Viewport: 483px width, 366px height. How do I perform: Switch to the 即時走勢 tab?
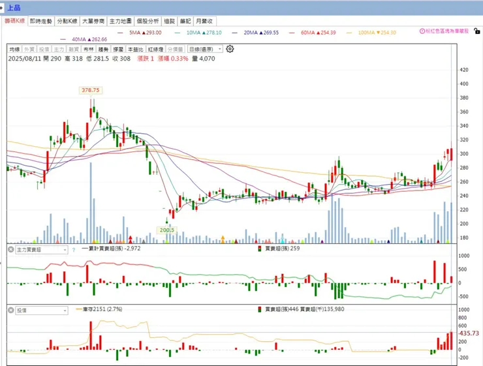coord(41,22)
